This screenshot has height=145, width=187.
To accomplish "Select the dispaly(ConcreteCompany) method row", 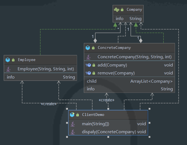I will coord(108,132).
